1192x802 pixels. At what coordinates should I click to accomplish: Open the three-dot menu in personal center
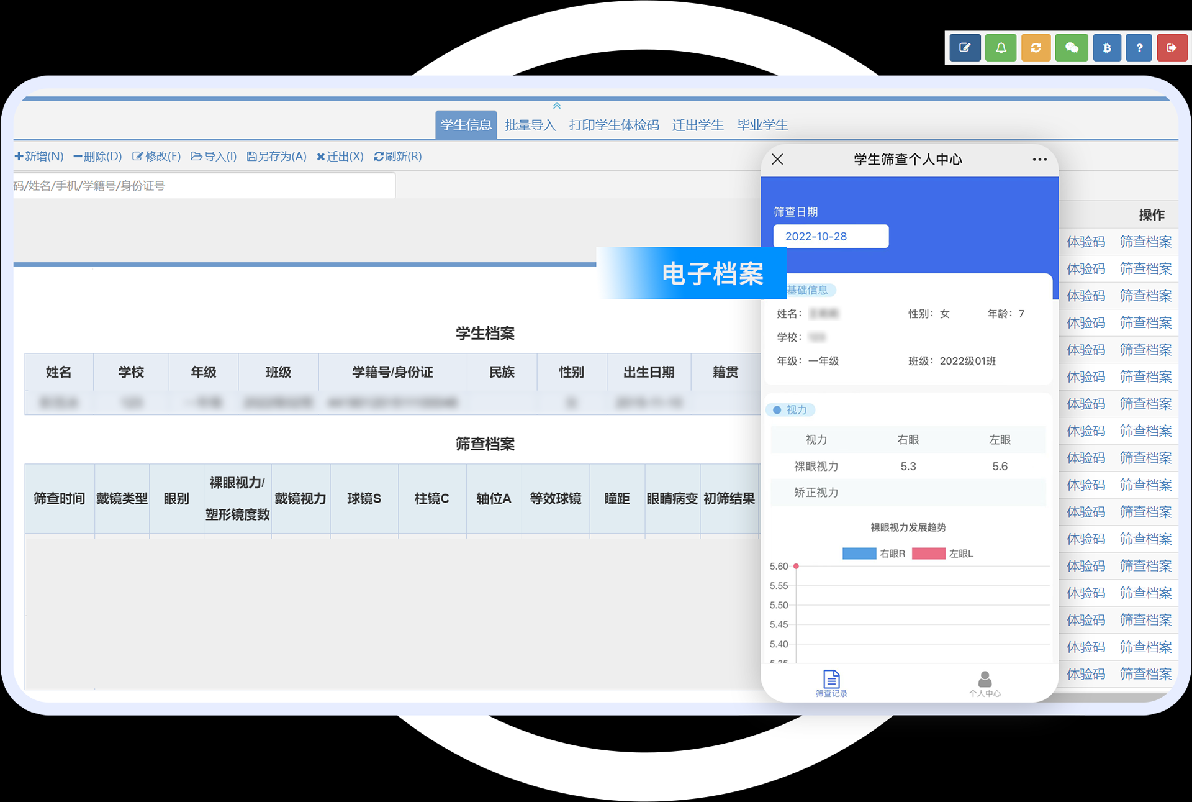[1039, 160]
